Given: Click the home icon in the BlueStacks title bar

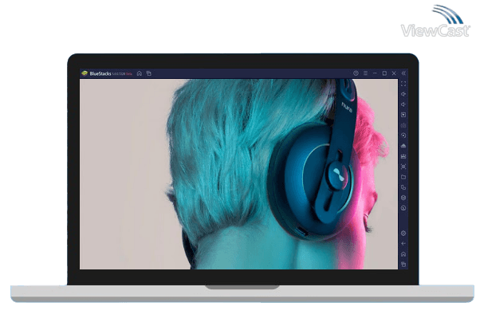Looking at the screenshot, I should coord(139,73).
